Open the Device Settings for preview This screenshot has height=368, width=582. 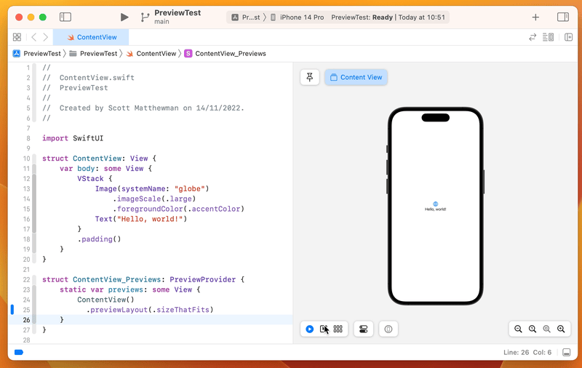363,329
